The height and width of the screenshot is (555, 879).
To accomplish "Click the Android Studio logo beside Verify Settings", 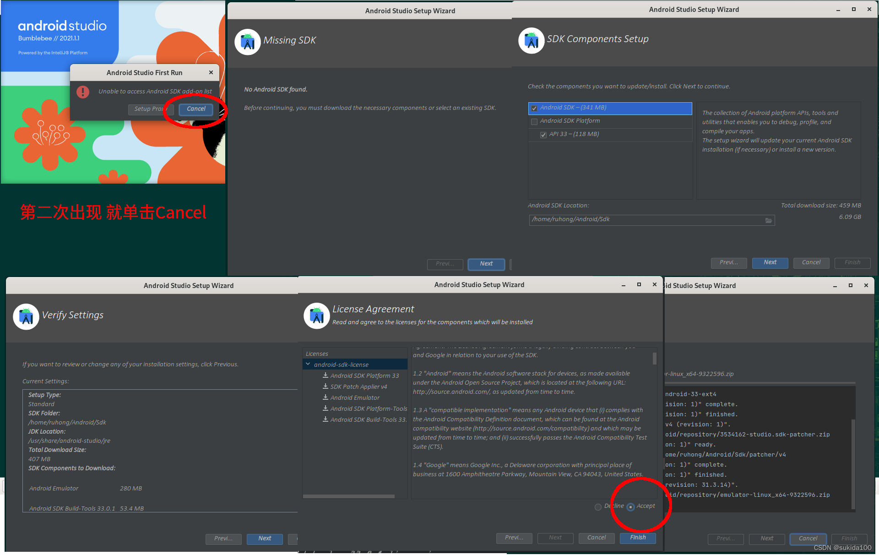I will click(x=26, y=316).
